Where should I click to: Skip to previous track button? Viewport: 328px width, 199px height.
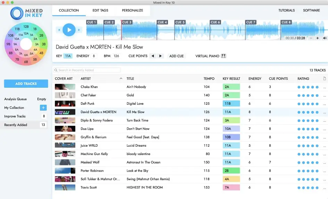pyautogui.click(x=59, y=30)
